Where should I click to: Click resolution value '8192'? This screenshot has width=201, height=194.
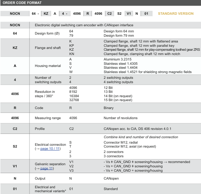[x=73, y=92]
